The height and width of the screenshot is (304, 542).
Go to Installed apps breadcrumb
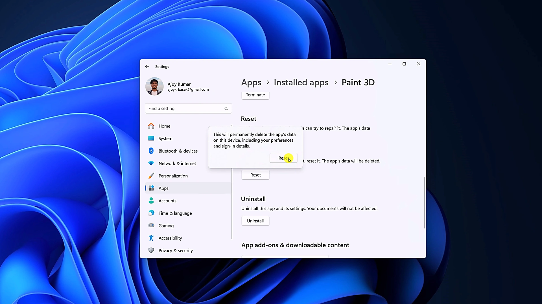301,82
